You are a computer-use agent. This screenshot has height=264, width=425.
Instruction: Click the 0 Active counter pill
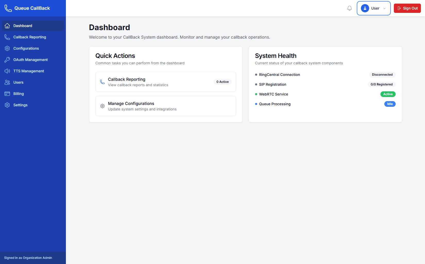click(x=222, y=82)
